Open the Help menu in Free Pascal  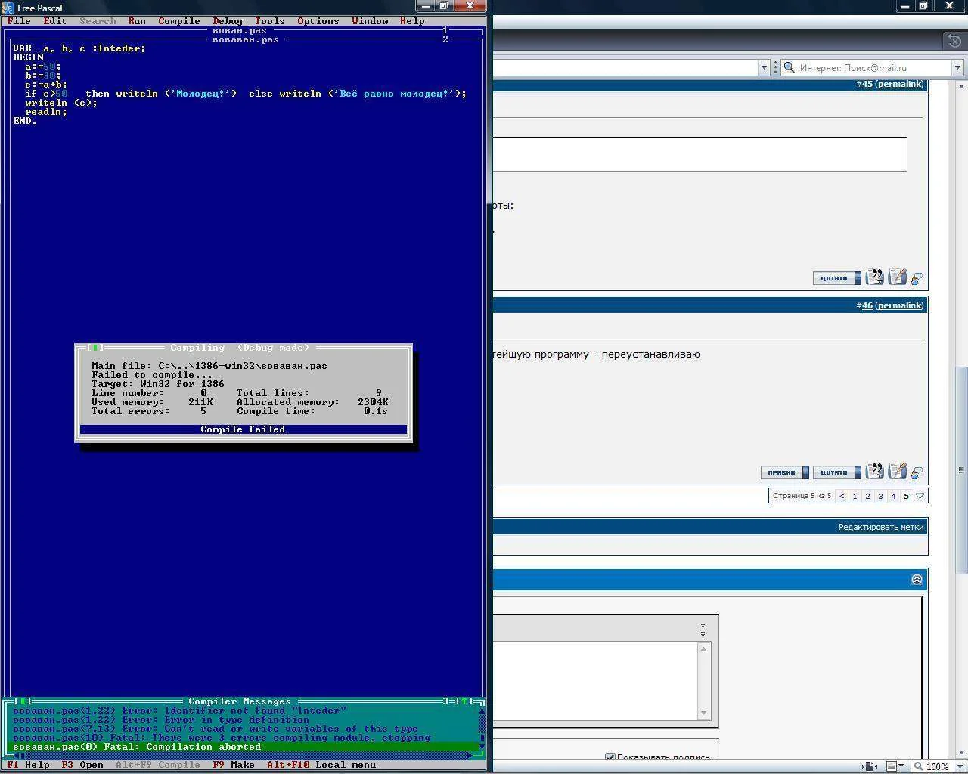[412, 21]
